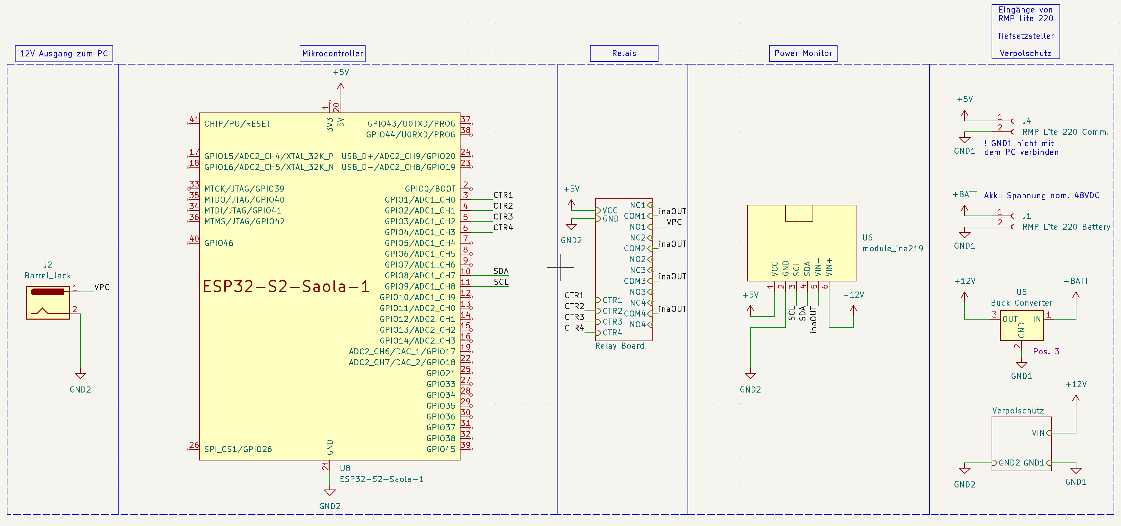Click the Relay Board CTR3 input pin

598,322
